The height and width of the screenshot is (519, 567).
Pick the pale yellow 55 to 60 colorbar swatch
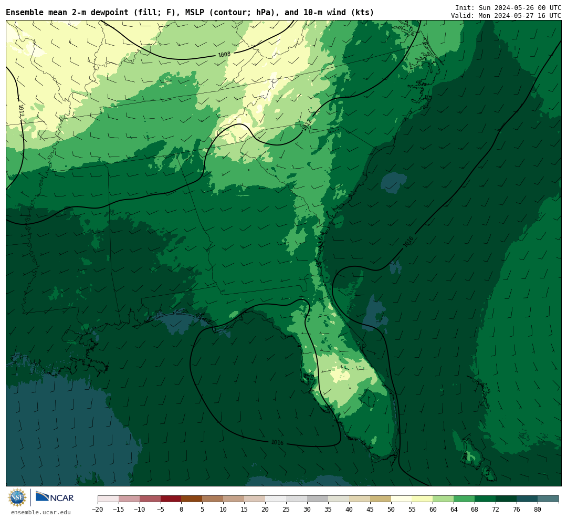pyautogui.click(x=422, y=499)
